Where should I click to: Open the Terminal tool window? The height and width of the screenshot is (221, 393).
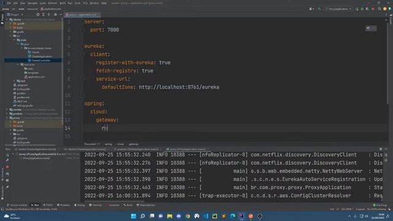click(x=95, y=205)
